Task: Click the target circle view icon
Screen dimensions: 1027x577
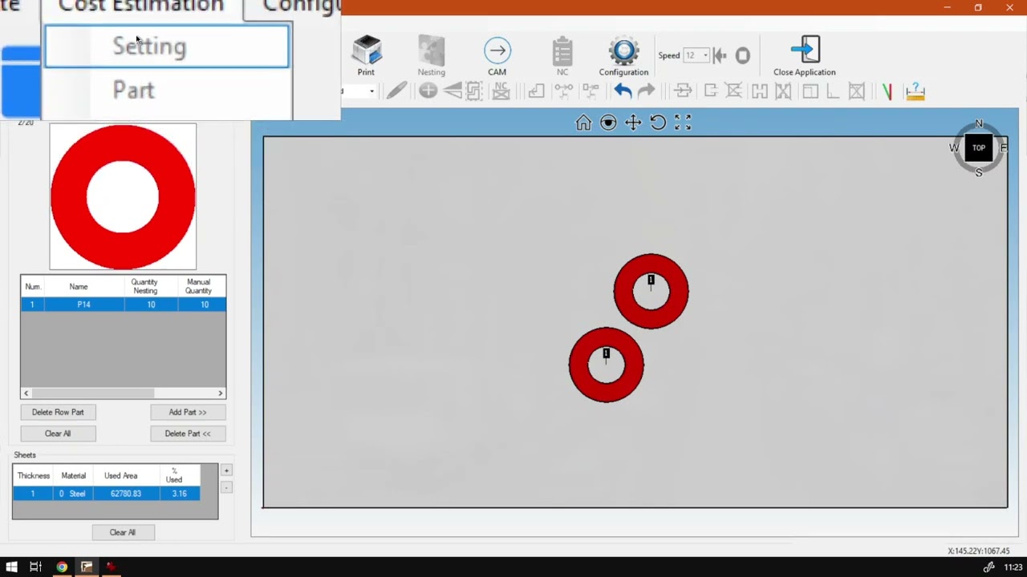Action: tap(608, 123)
